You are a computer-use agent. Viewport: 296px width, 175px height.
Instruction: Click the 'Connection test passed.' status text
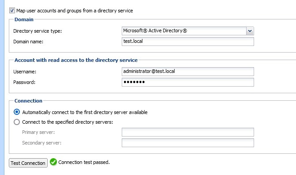pyautogui.click(x=84, y=162)
